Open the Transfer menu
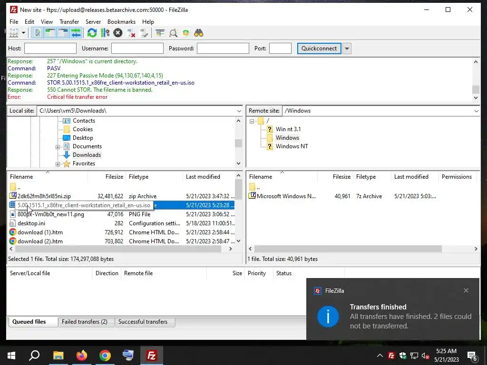 click(69, 22)
